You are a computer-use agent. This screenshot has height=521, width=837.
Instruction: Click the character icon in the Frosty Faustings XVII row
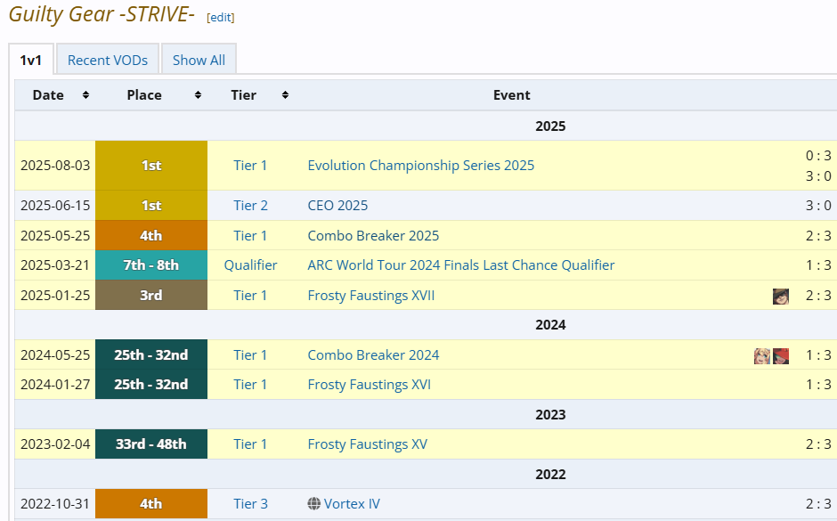tap(780, 296)
